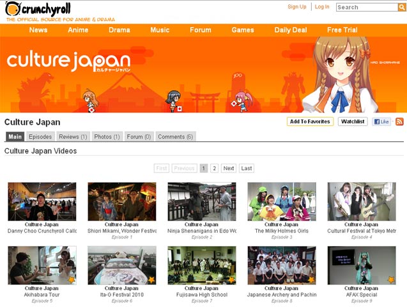Click the Previous pagination button

tap(184, 168)
